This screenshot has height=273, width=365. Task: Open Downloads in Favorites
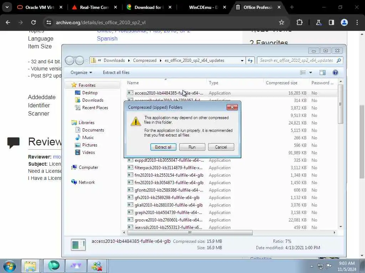point(93,100)
